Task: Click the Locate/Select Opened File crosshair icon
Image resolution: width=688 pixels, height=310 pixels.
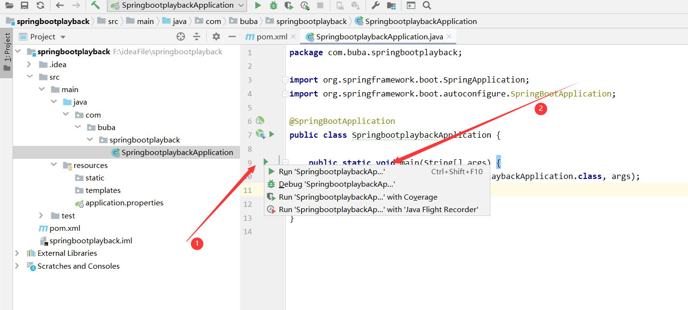Action: point(181,36)
